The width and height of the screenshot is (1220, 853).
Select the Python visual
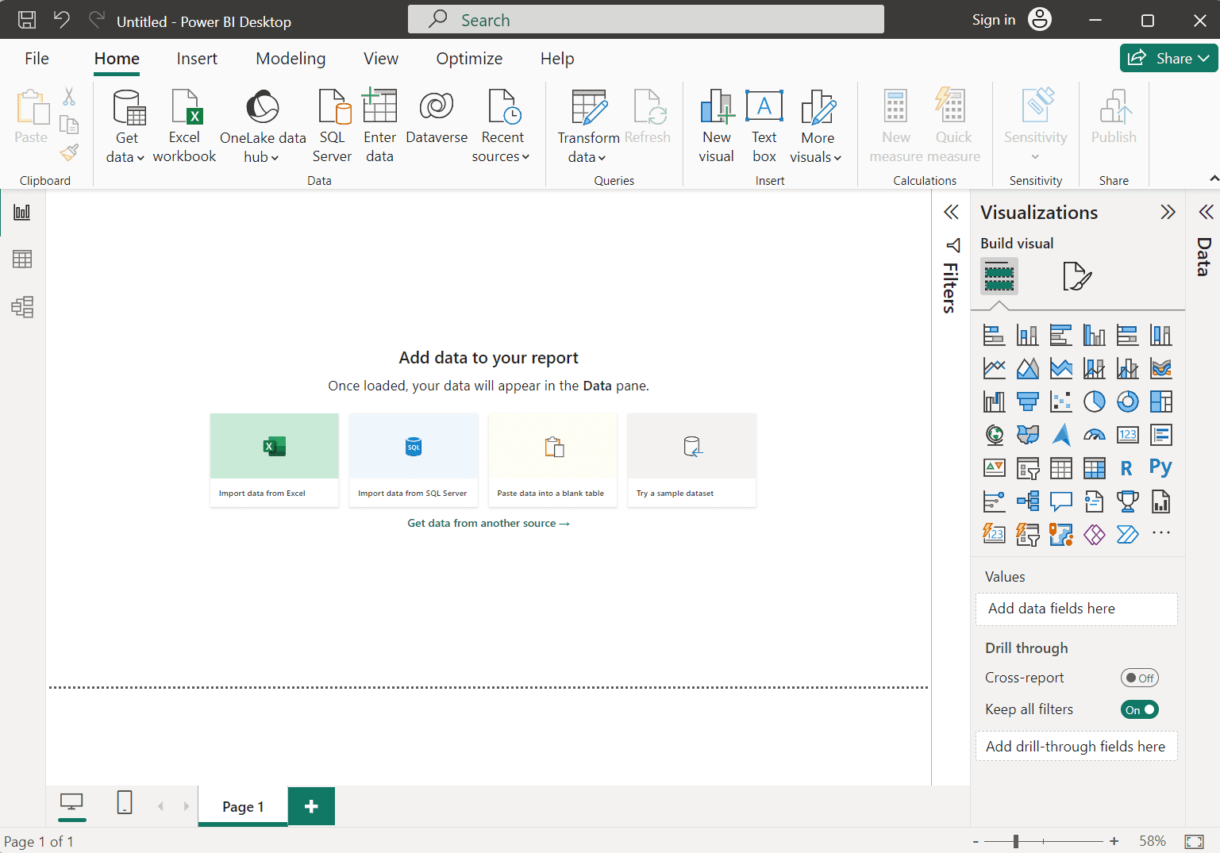click(x=1161, y=468)
